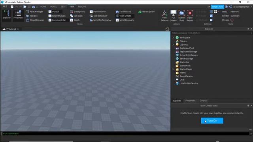Open the help question mark icon
Screen dimensions: 253x142
coord(226,7)
